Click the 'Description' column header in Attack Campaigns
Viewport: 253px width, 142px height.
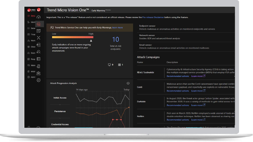(172, 62)
